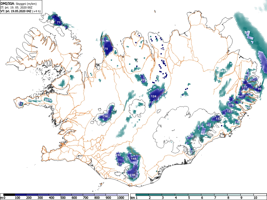Click the black swatch between m 0 and 100
267x200 pixels.
(9, 195)
